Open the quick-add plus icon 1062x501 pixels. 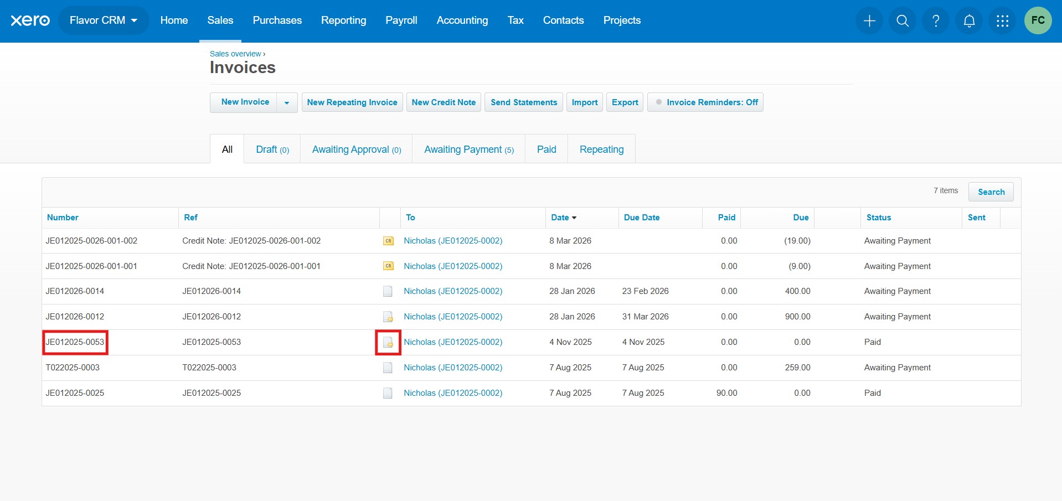tap(869, 20)
